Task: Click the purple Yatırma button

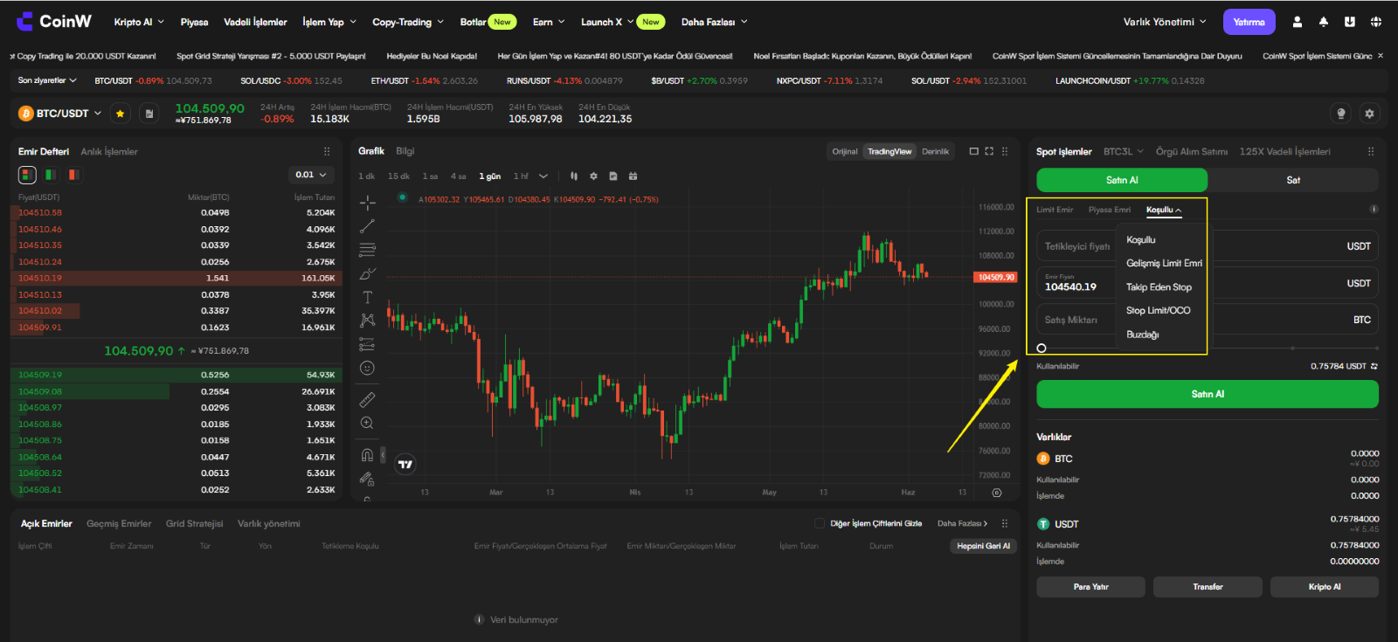Action: pyautogui.click(x=1249, y=22)
